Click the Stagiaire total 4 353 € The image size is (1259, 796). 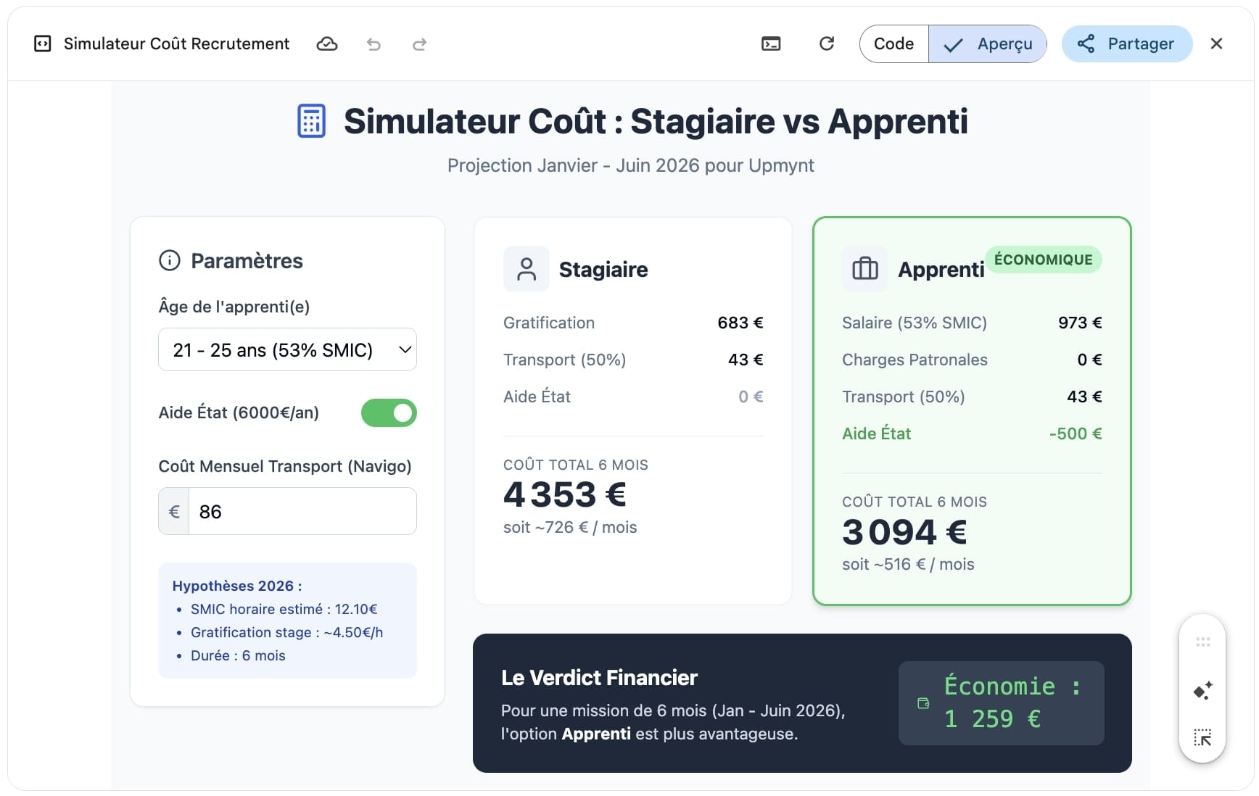coord(564,494)
